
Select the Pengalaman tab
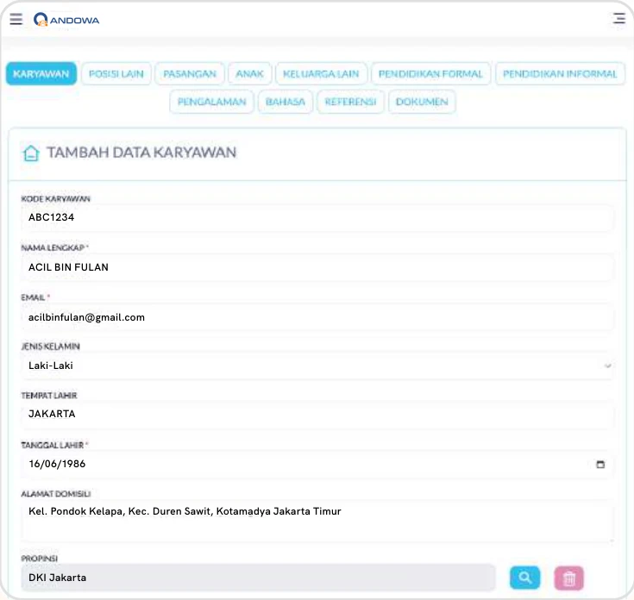211,102
